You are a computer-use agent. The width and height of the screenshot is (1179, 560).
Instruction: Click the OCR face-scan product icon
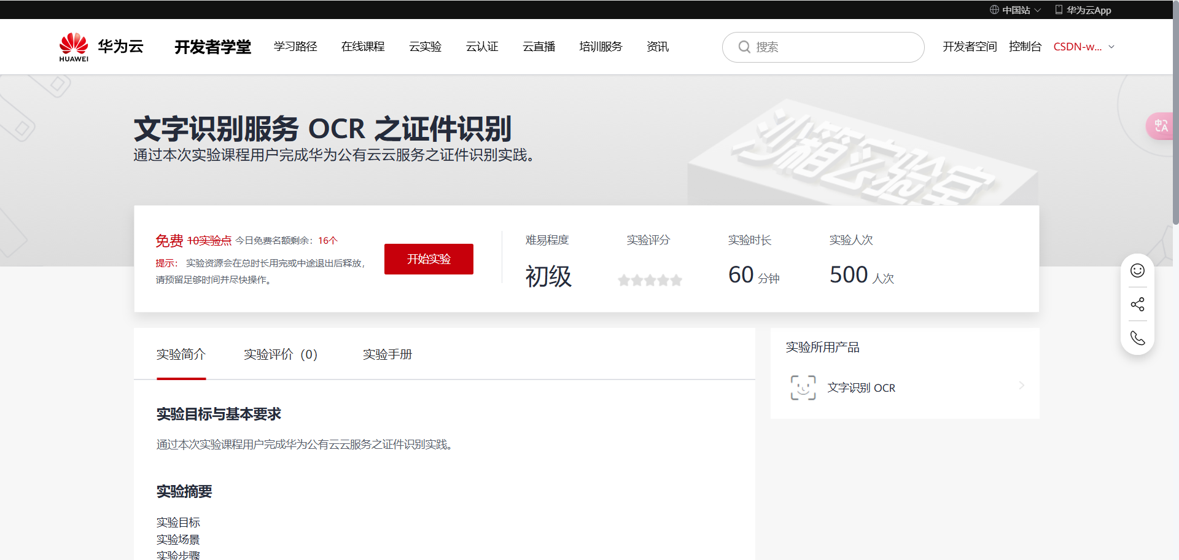tap(803, 387)
